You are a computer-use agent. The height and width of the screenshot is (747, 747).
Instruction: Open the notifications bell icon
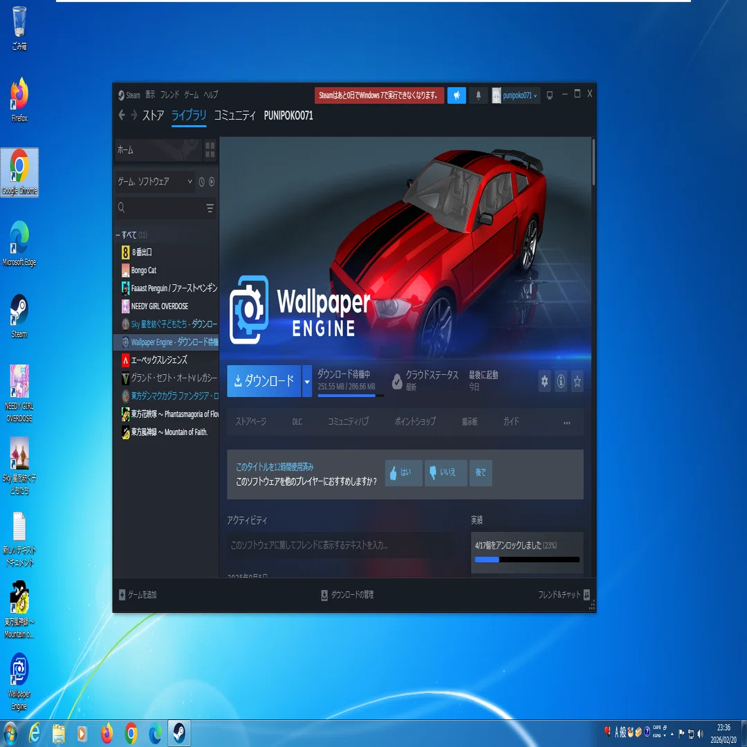[479, 95]
